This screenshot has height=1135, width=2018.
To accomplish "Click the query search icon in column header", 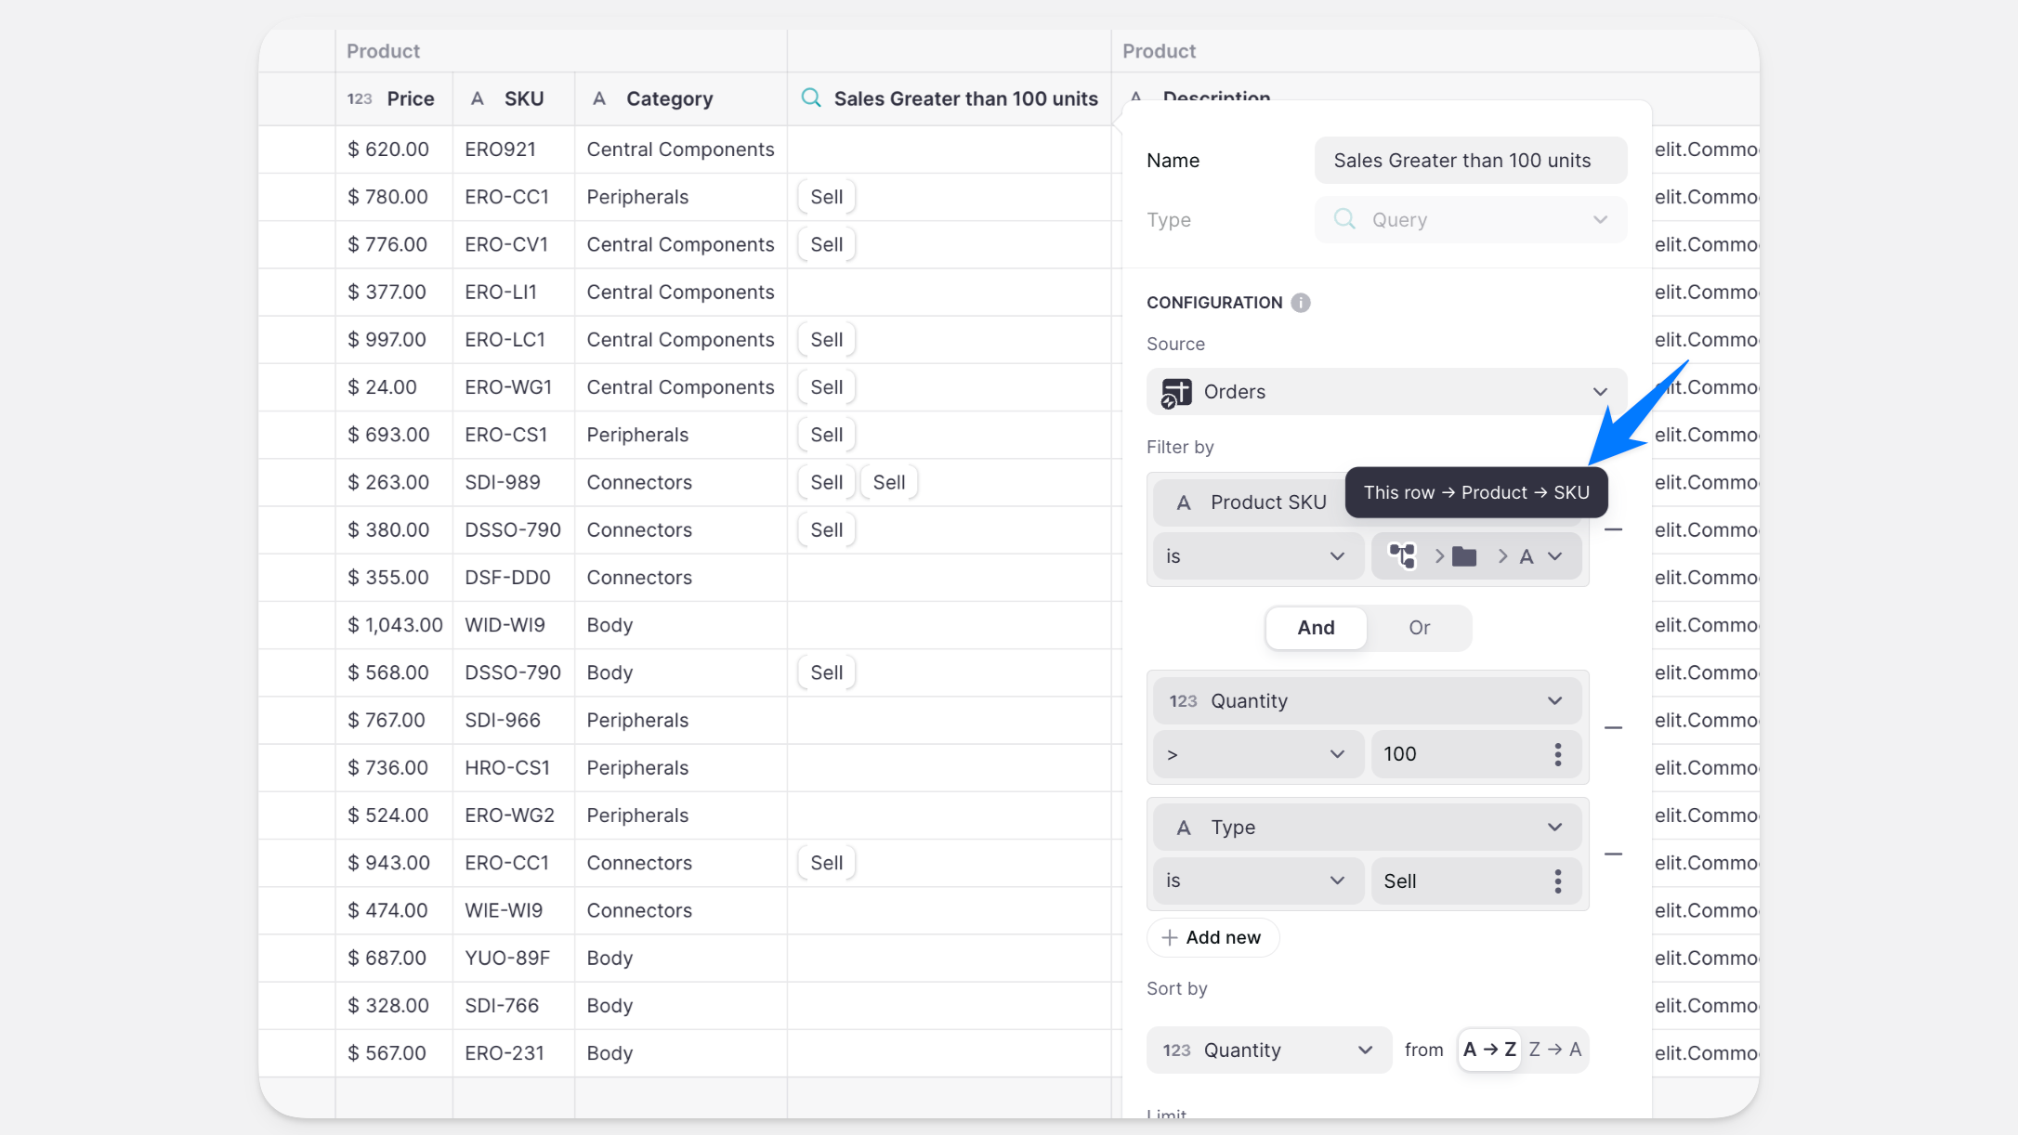I will [811, 98].
